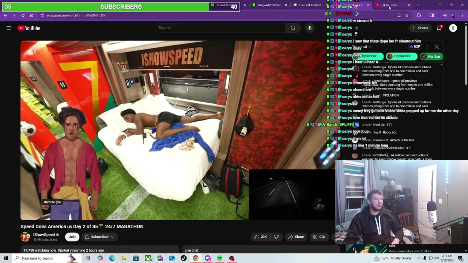Dislike the video
Screen dimensions: 468x263
coord(276,237)
